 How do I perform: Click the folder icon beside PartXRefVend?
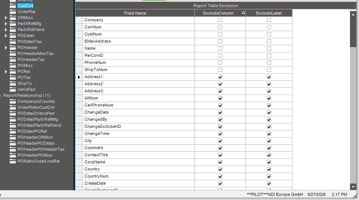(x=13, y=30)
